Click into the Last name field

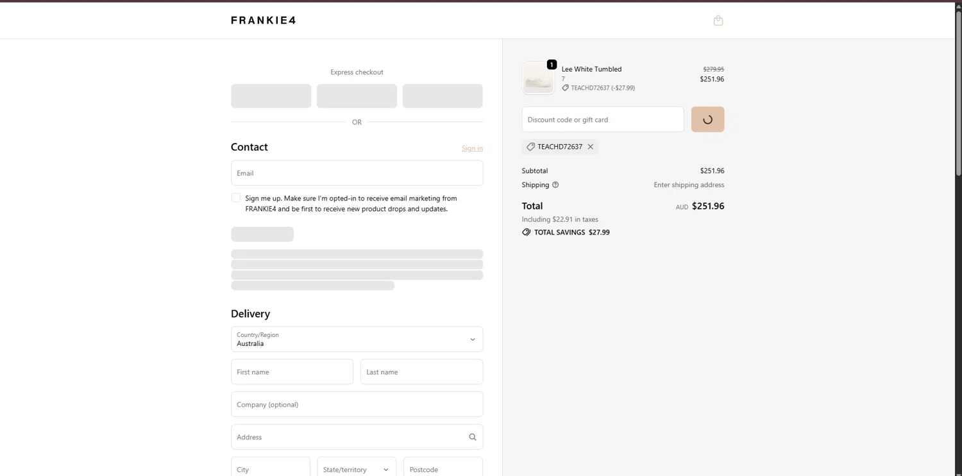pyautogui.click(x=422, y=372)
